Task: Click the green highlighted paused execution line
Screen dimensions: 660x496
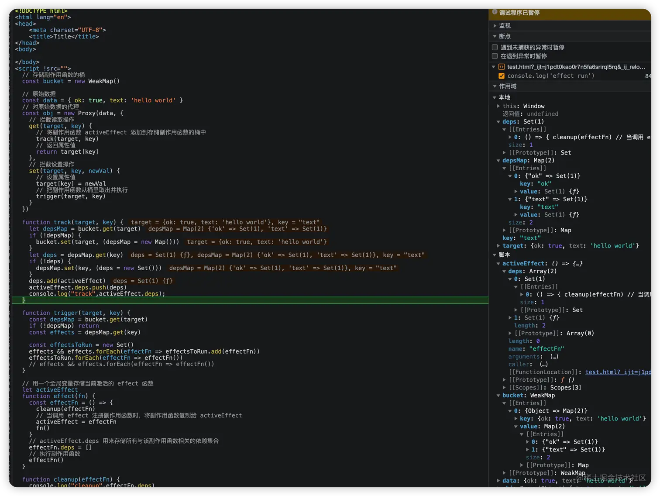Action: [x=250, y=300]
